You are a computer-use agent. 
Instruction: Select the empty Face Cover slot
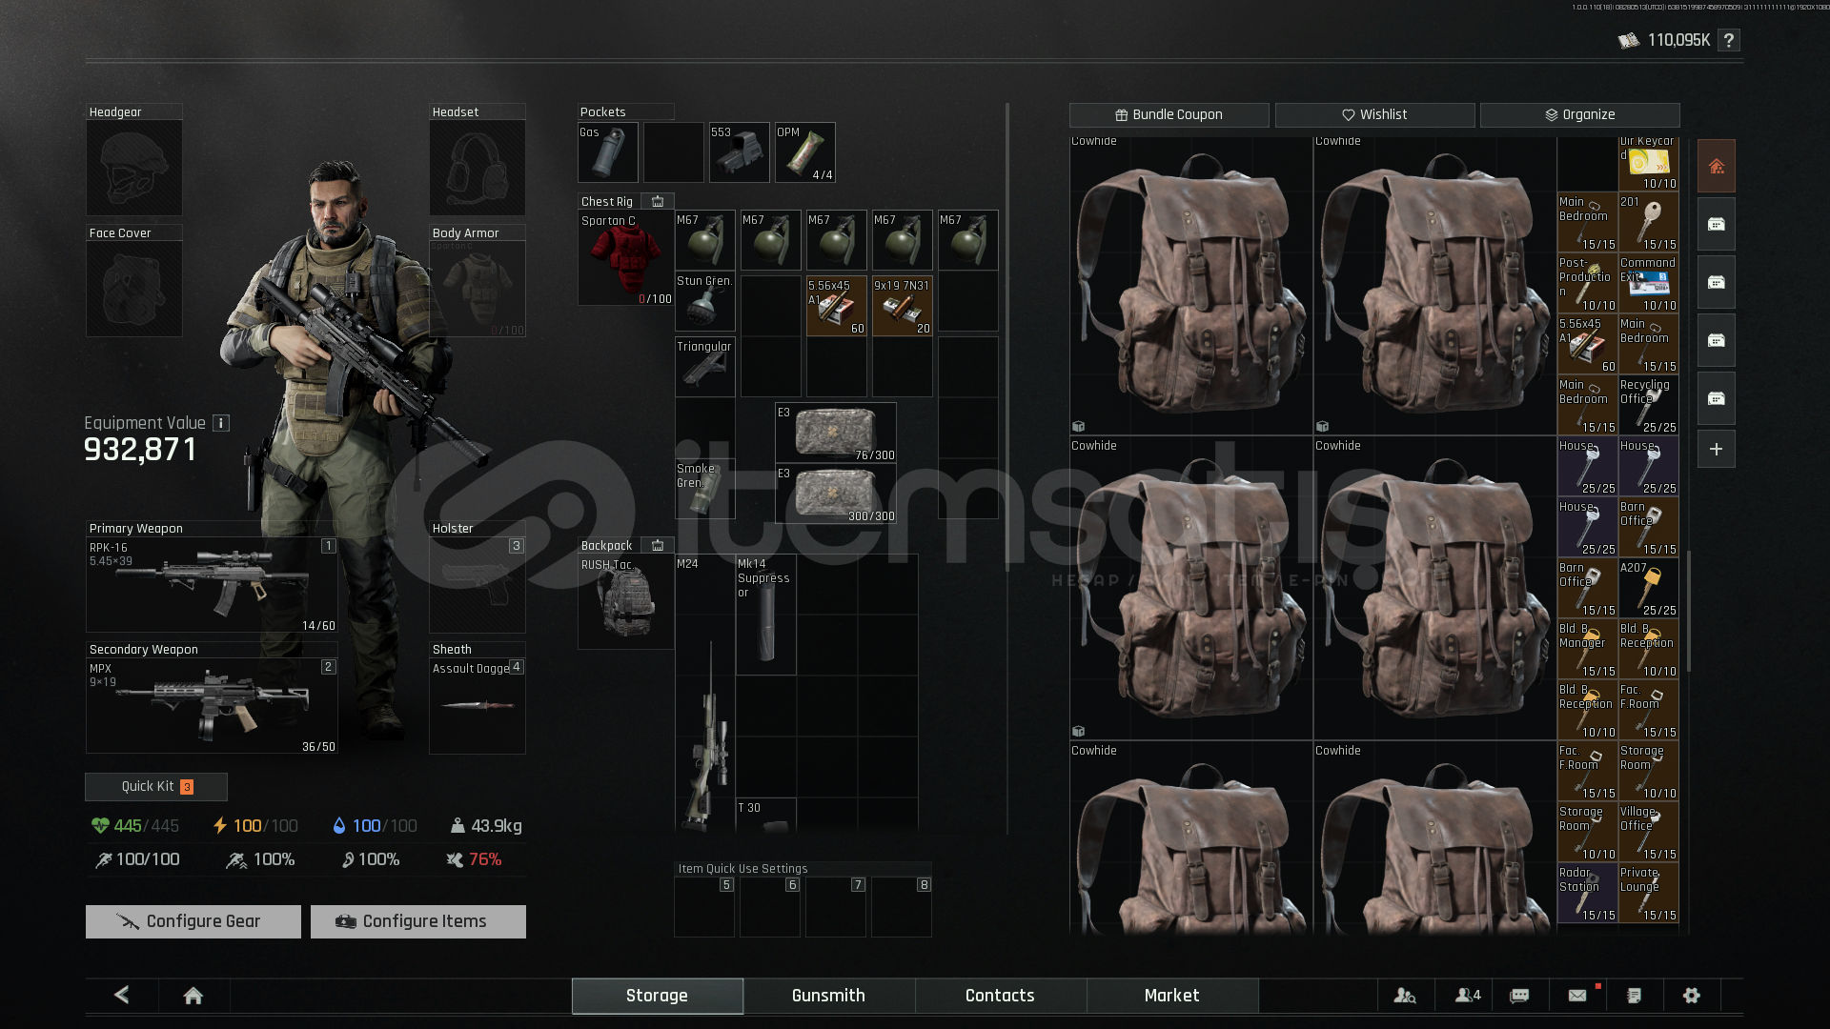click(134, 289)
